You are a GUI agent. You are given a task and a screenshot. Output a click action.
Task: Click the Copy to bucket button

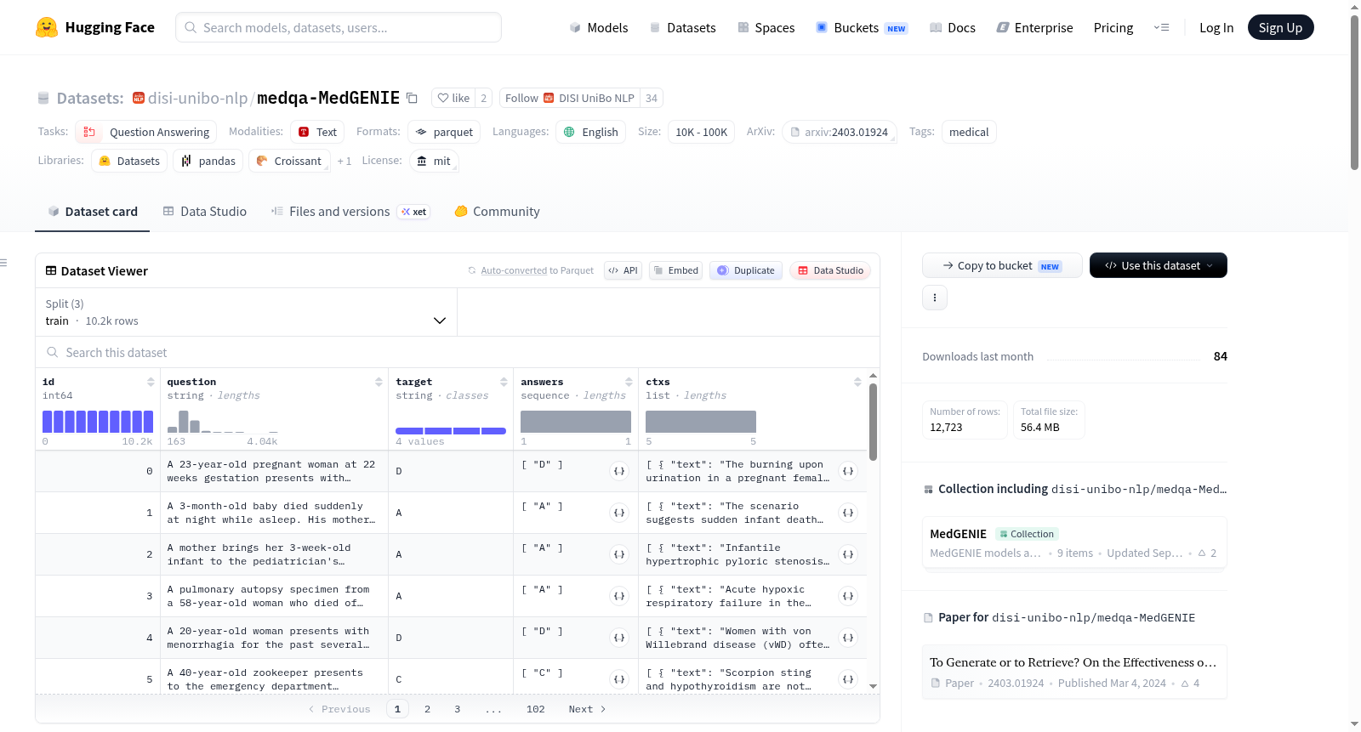[1002, 265]
